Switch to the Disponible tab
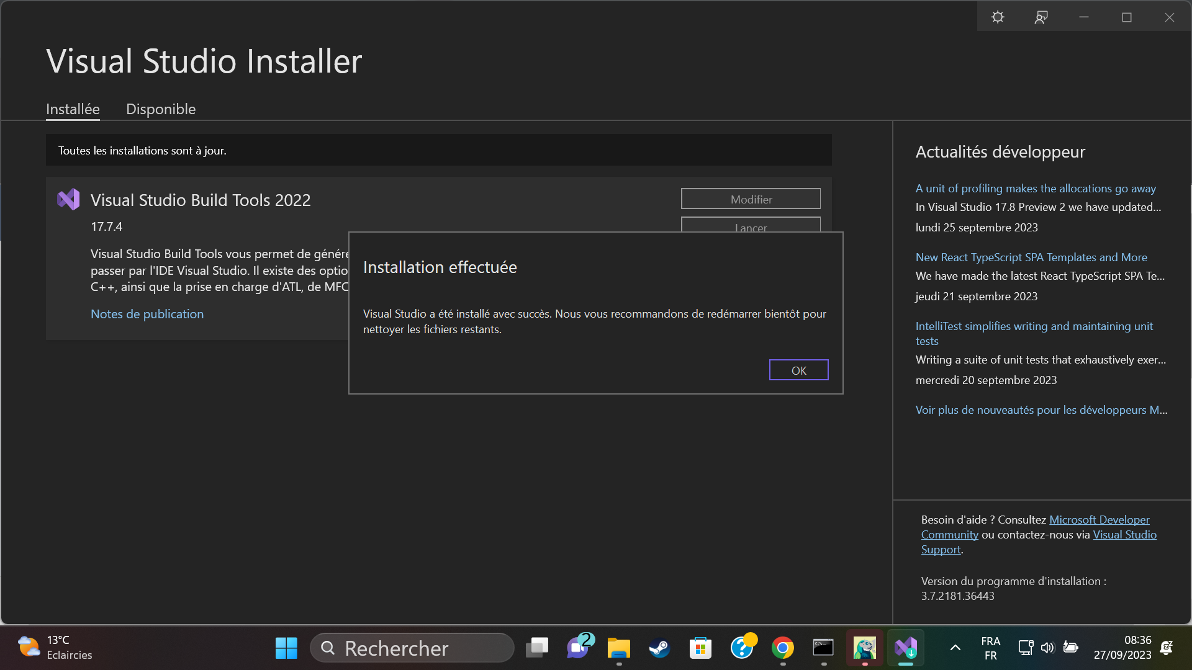The height and width of the screenshot is (670, 1192). (x=161, y=109)
